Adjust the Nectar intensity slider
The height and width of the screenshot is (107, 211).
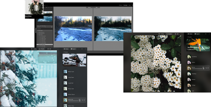coord(198,69)
